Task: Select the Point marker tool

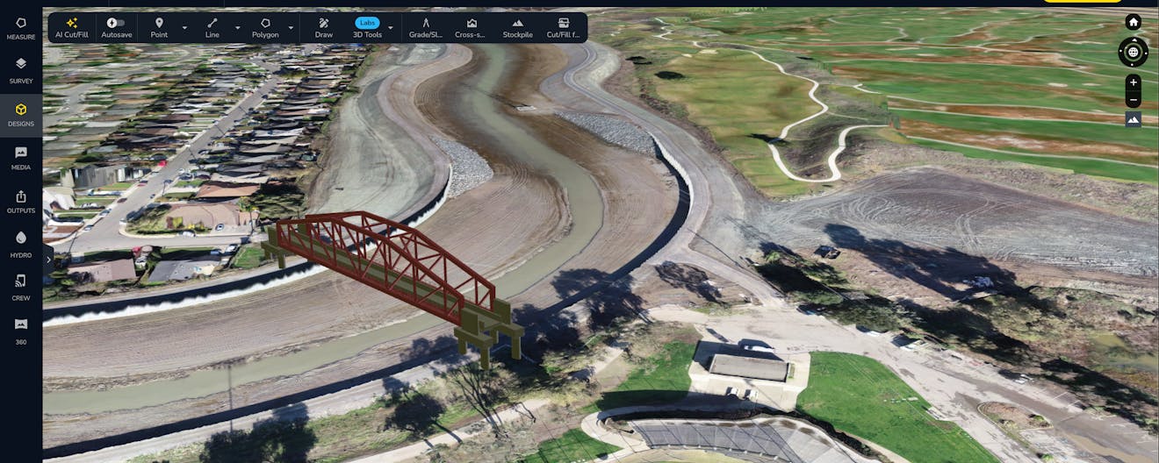Action: coord(159,27)
